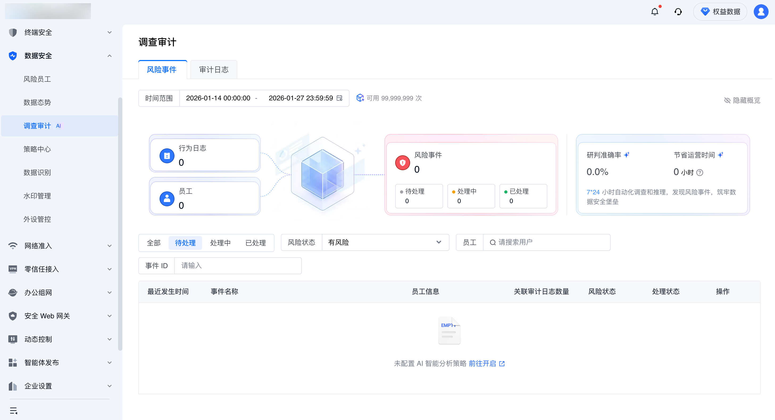Click the 数据安全 shield icon
Image resolution: width=775 pixels, height=420 pixels.
[x=13, y=56]
